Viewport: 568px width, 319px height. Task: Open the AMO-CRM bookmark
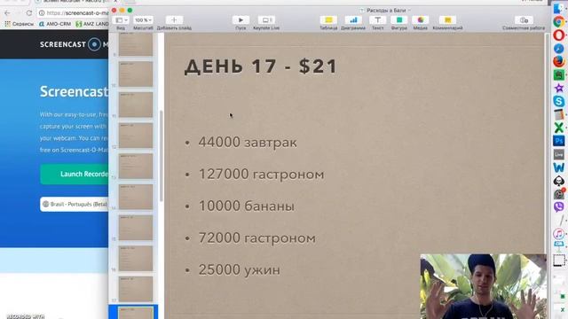click(x=55, y=24)
